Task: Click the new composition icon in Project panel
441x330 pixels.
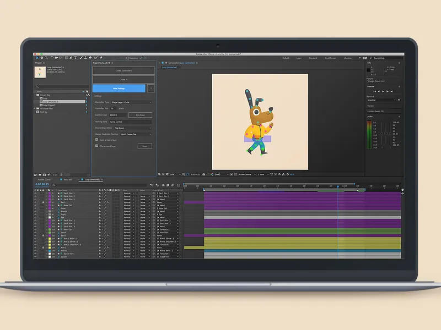Action: 44,174
